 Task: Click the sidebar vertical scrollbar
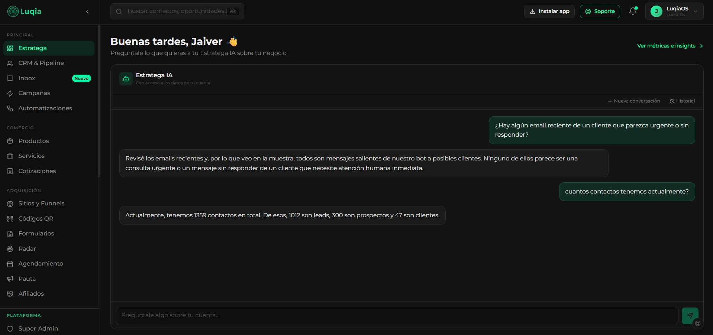(x=99, y=101)
